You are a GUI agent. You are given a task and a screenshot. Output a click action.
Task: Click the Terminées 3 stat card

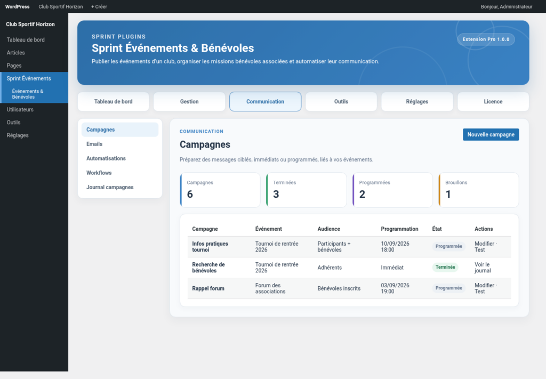(307, 190)
